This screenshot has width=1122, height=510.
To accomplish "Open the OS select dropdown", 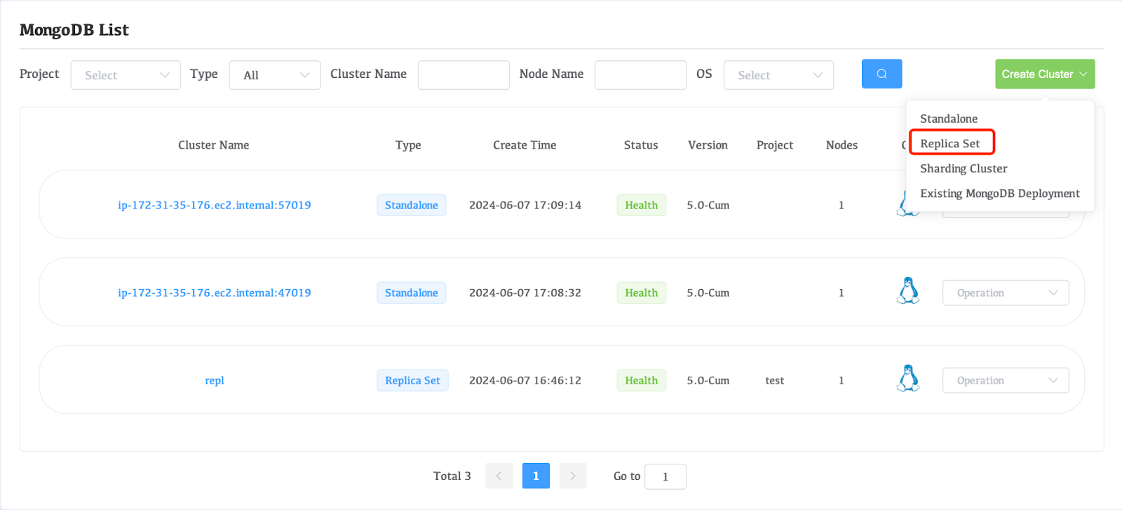I will click(x=778, y=75).
